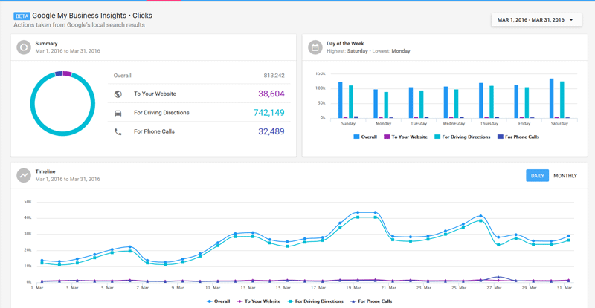Click the Day of the Week calendar icon

pos(315,47)
